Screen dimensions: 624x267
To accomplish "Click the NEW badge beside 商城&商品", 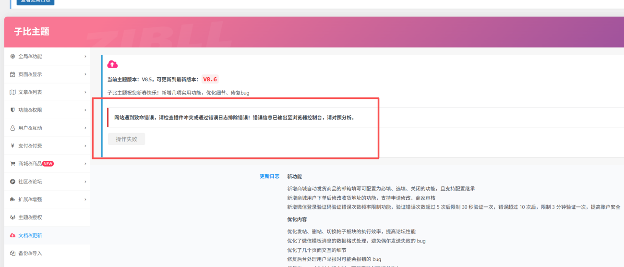I will [48, 164].
